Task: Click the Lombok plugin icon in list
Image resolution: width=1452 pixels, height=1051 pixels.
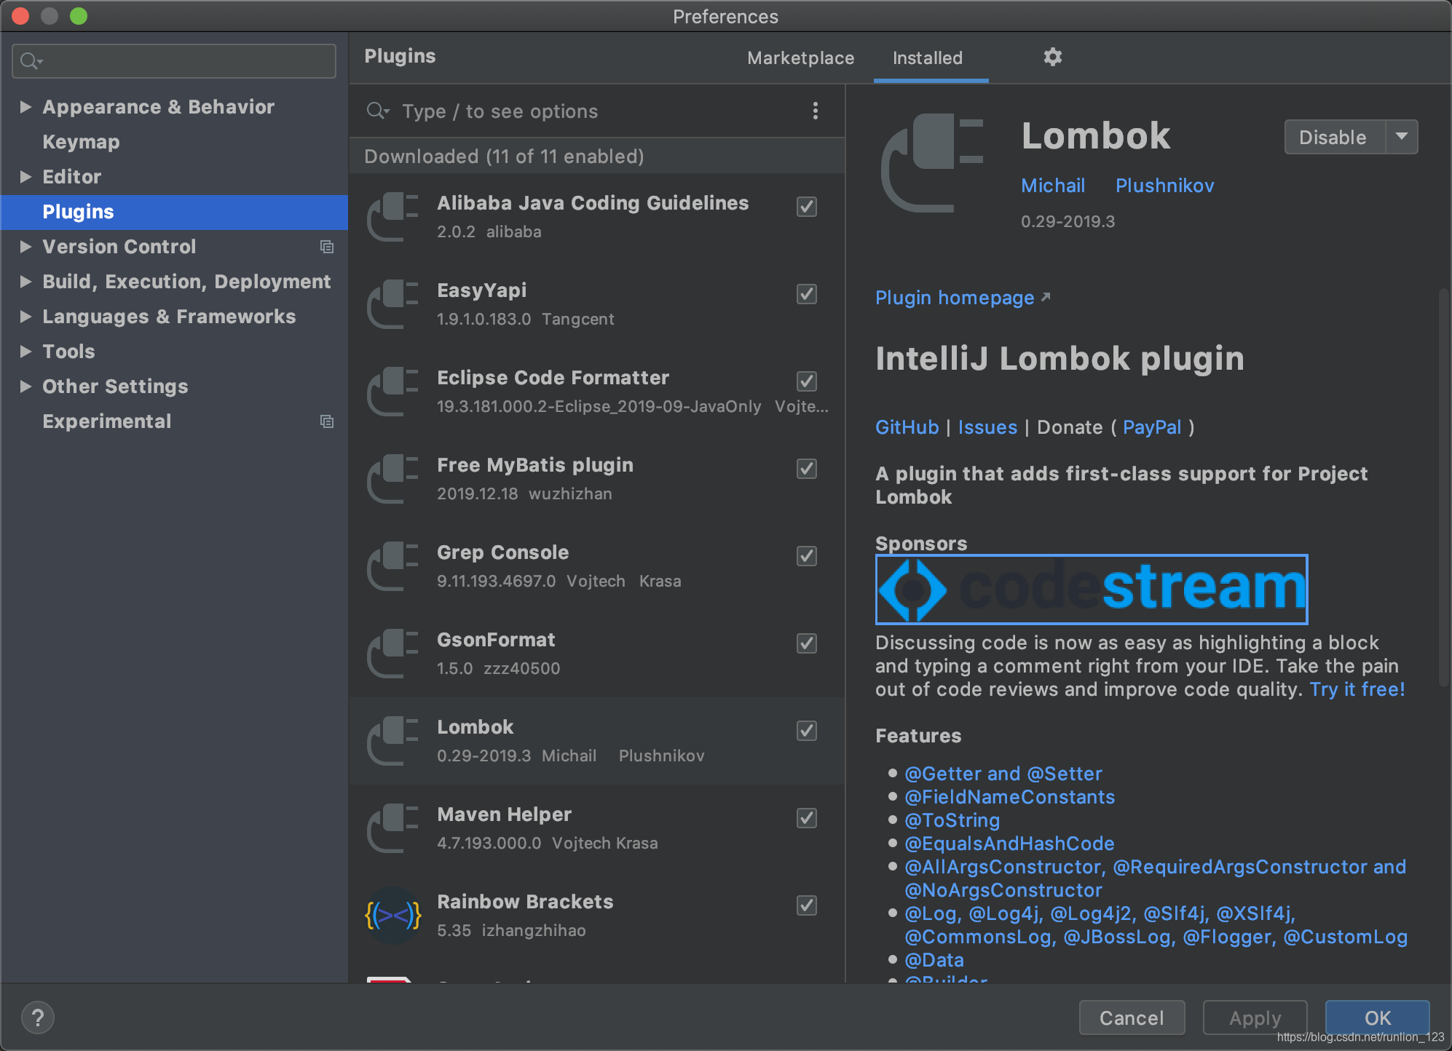Action: click(393, 741)
